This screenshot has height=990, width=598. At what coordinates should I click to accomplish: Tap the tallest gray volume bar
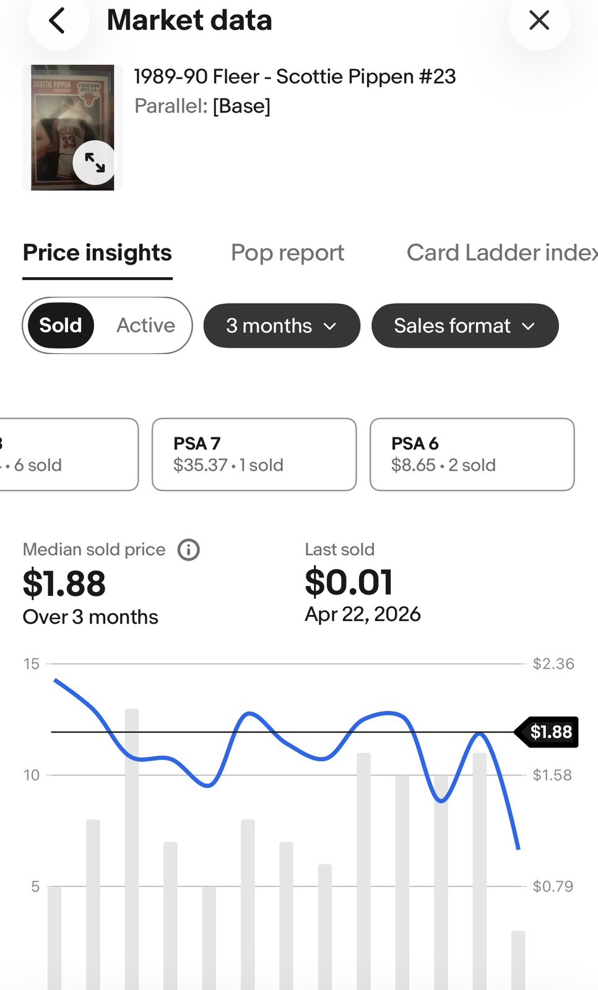[132, 849]
